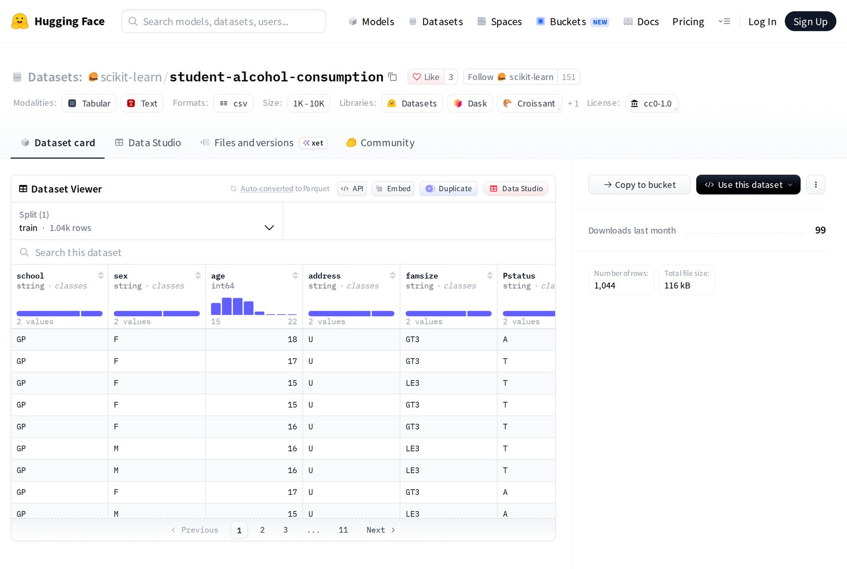The width and height of the screenshot is (847, 569).
Task: Click Next page in pagination
Action: click(x=381, y=530)
